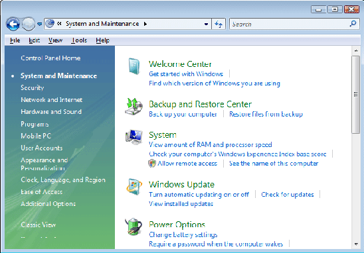Click Restore files from backup
364x253 pixels.
coord(266,114)
